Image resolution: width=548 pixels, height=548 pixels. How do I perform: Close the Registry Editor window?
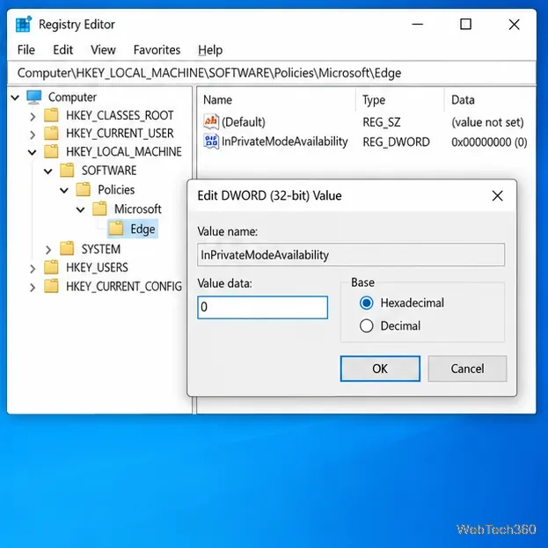click(514, 25)
